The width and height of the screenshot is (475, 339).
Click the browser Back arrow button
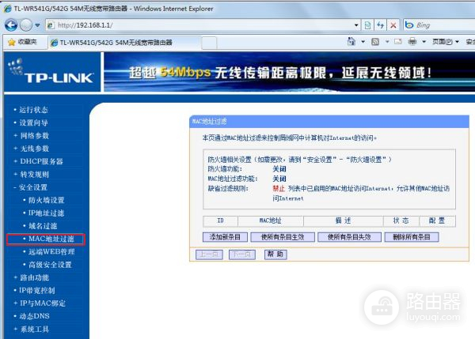(x=12, y=24)
